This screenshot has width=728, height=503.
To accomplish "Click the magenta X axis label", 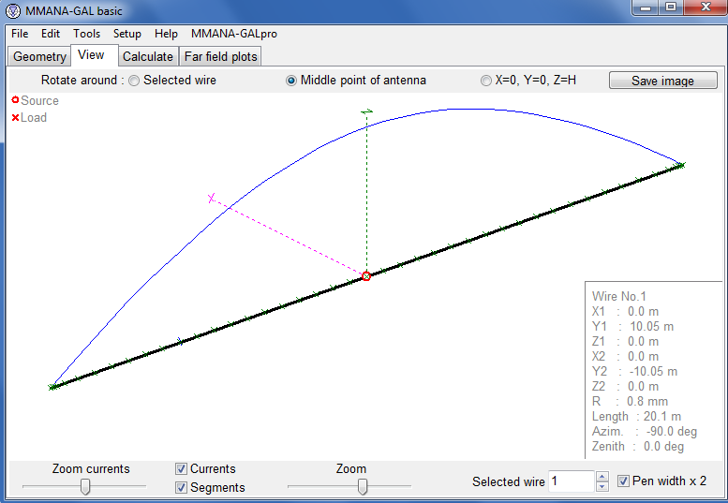I will 211,199.
